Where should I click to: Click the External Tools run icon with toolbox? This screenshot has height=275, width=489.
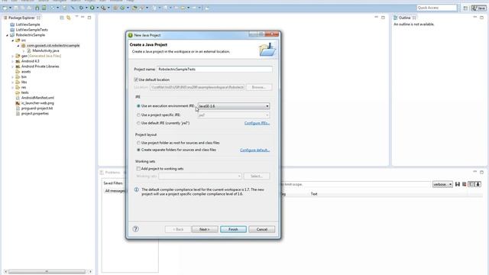tap(103, 8)
